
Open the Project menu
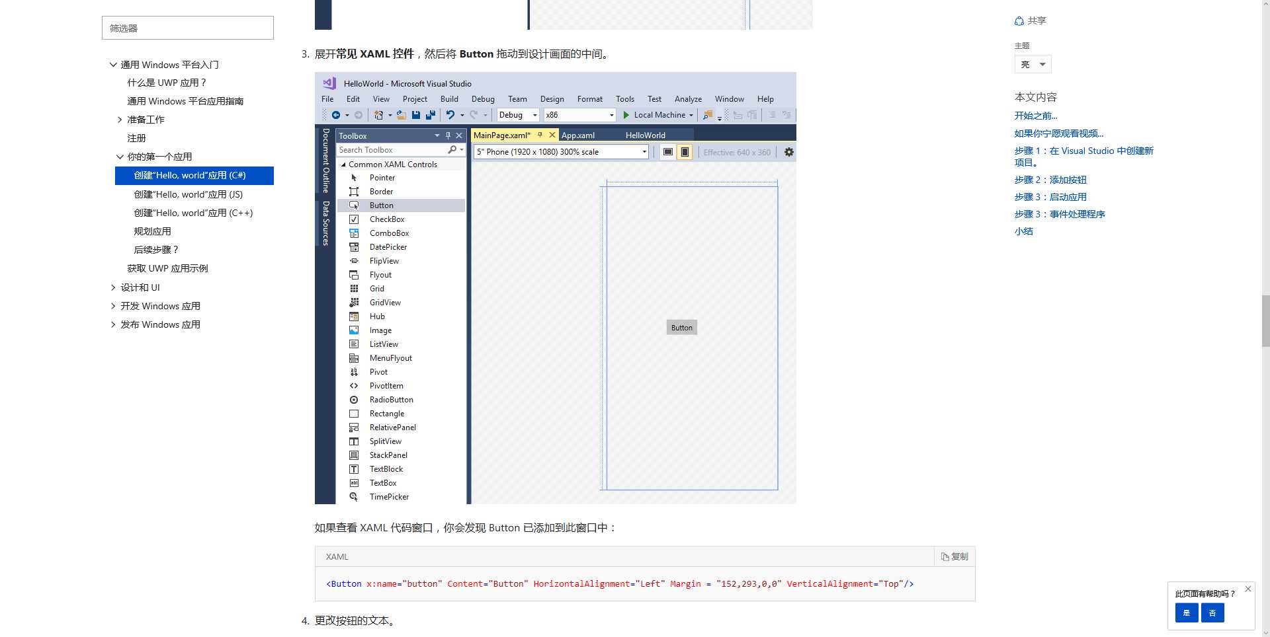(415, 99)
